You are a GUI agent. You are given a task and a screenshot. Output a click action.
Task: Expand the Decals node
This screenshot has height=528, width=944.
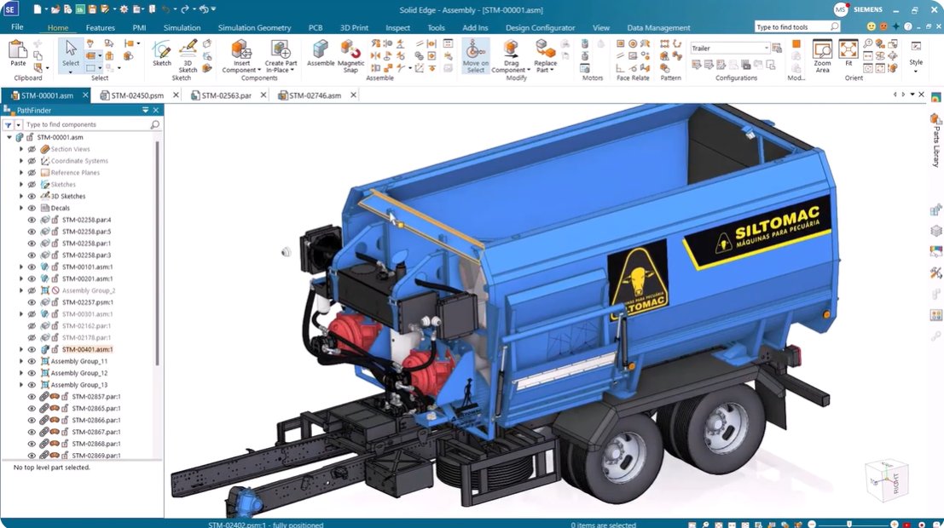(x=21, y=208)
